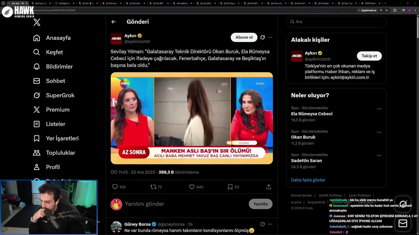Screen dimensions: 419x235
Task: Like the post with 440 likes
Action: point(192,187)
